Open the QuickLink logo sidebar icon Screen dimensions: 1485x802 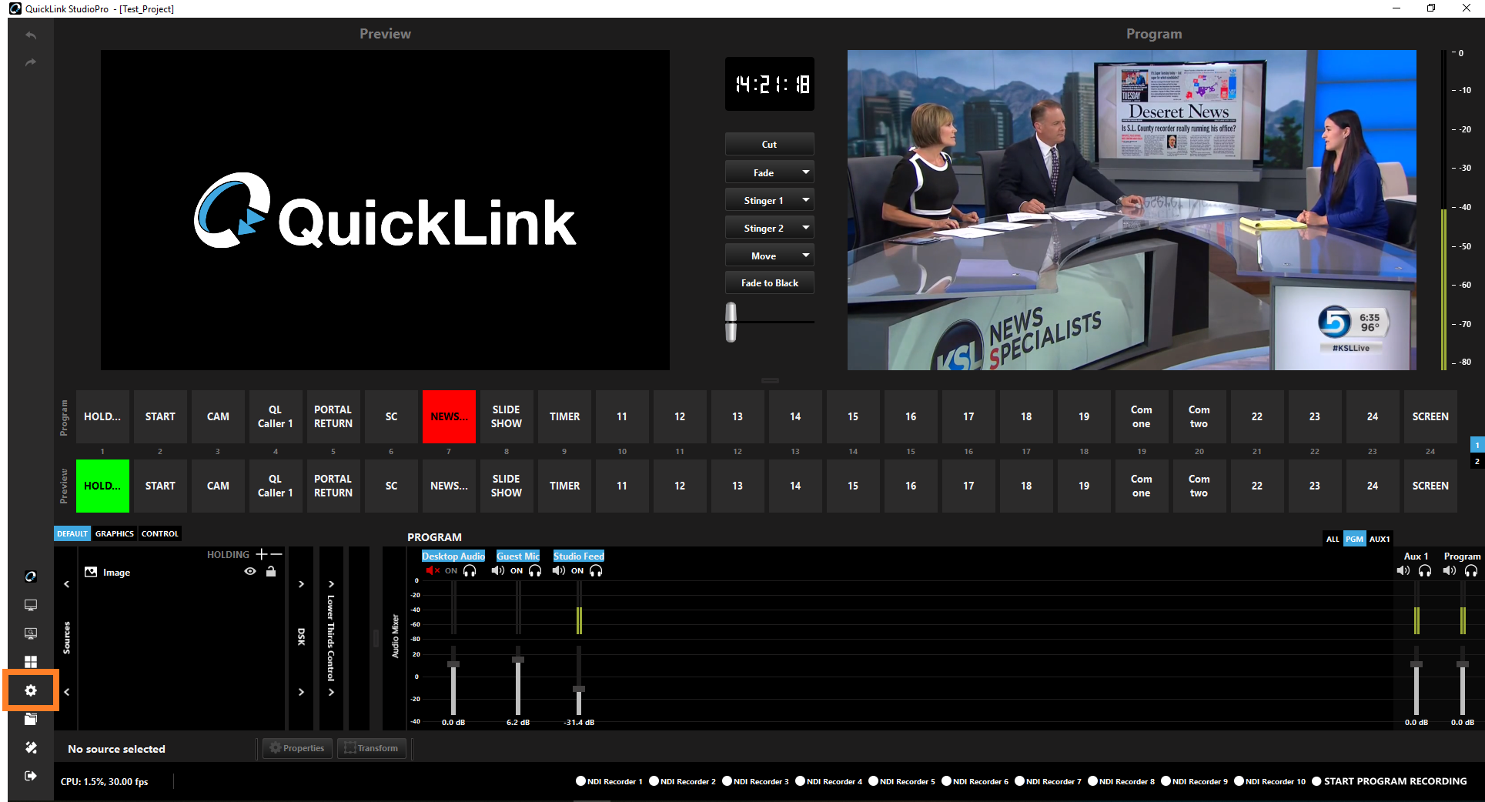pos(31,576)
